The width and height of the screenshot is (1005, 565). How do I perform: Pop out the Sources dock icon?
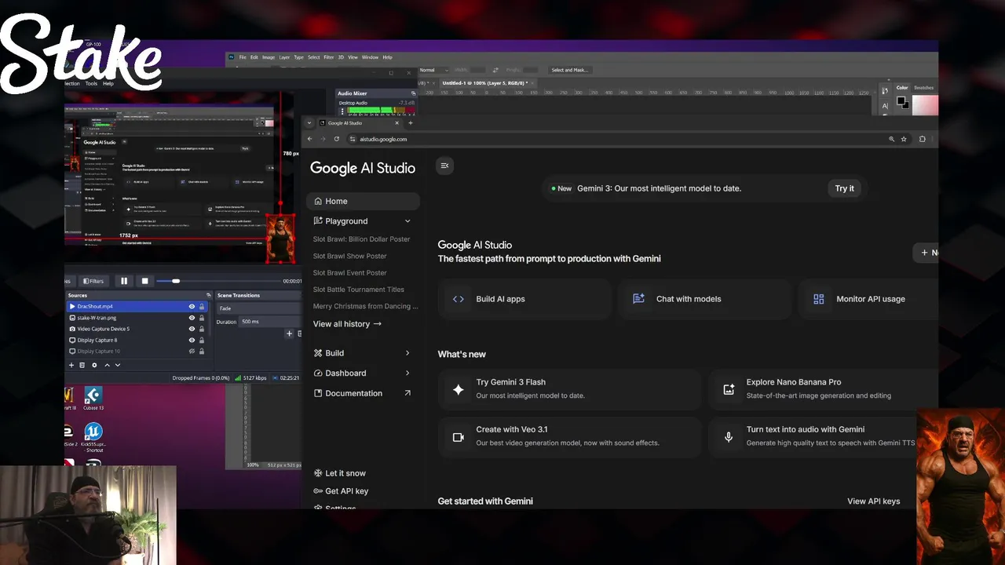(208, 295)
